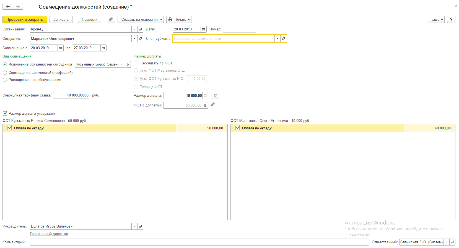459x248 pixels.
Task: Open calendar picker for Дата field
Action: pos(204,29)
